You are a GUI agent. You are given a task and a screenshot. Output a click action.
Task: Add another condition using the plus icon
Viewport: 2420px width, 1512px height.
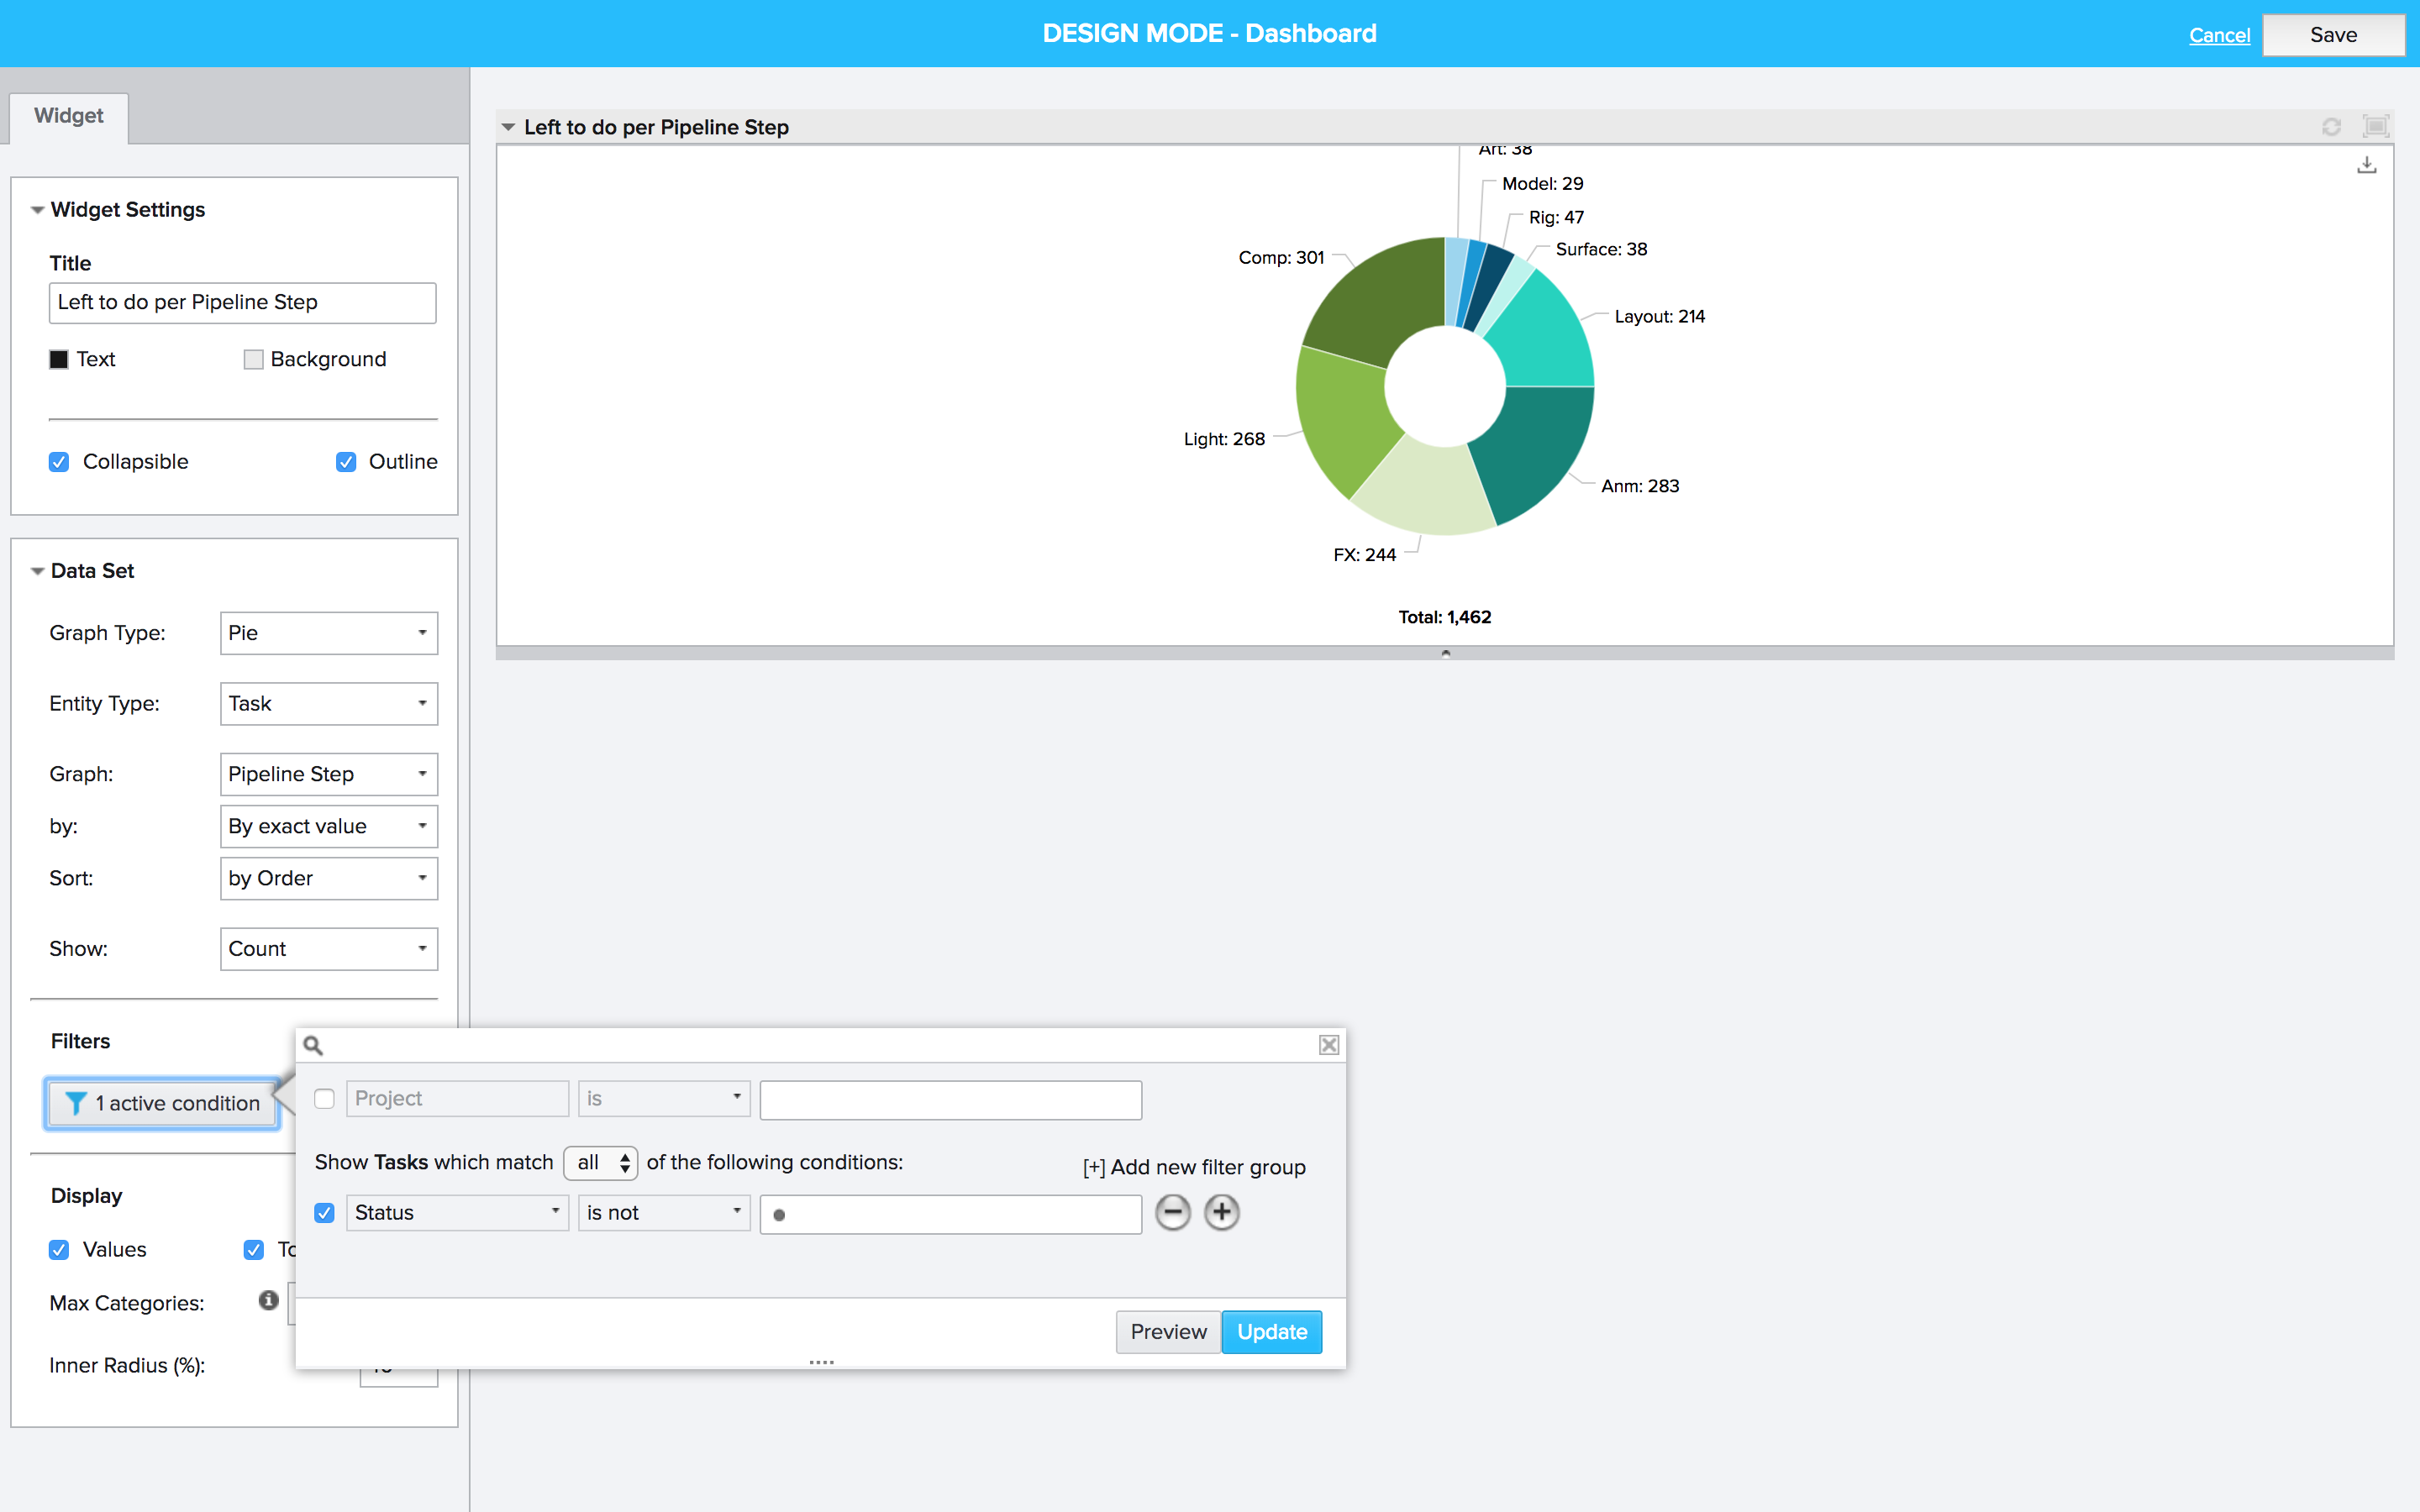[x=1222, y=1212]
